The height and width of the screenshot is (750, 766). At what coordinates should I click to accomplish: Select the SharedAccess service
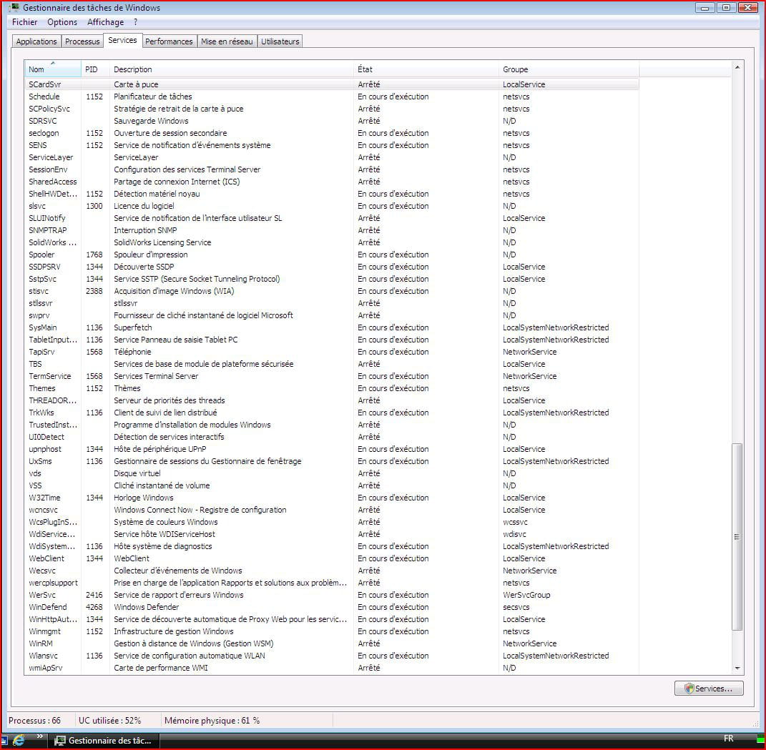[332, 182]
